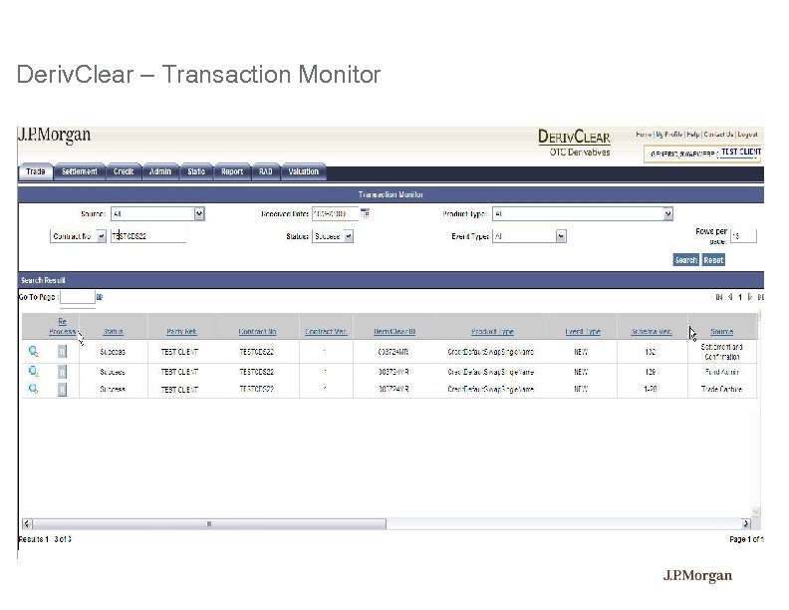Viewport: 789px width, 610px height.
Task: Reprocess the Fund Admin row
Action: pos(62,372)
